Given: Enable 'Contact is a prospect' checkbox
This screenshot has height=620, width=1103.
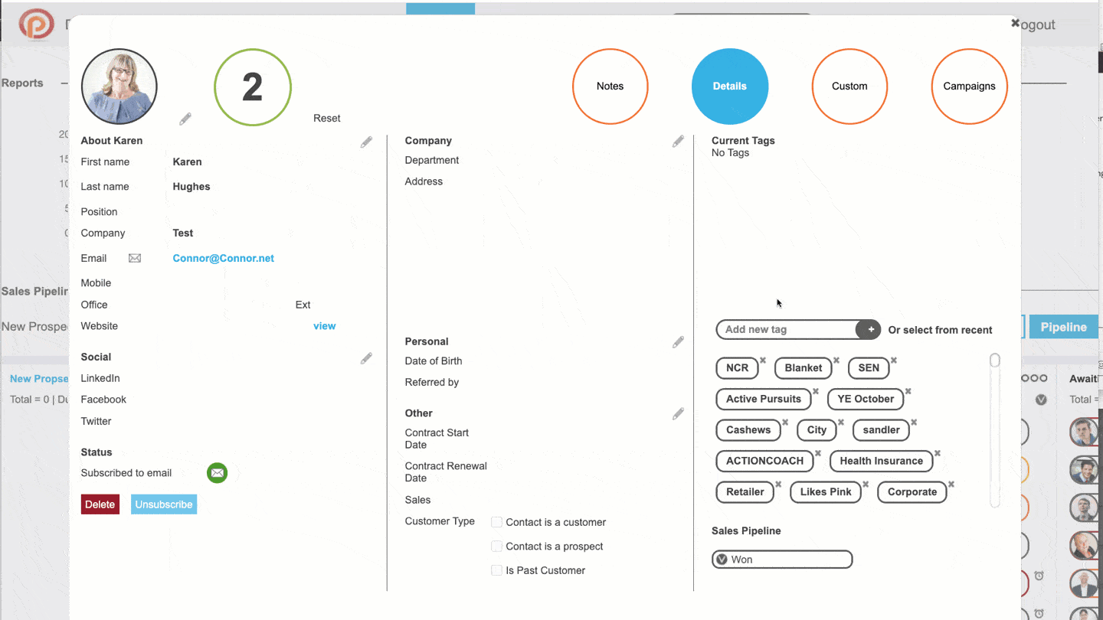Looking at the screenshot, I should pyautogui.click(x=496, y=547).
